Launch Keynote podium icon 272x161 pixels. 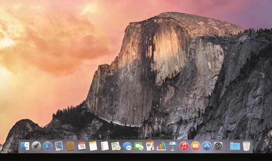click(173, 146)
